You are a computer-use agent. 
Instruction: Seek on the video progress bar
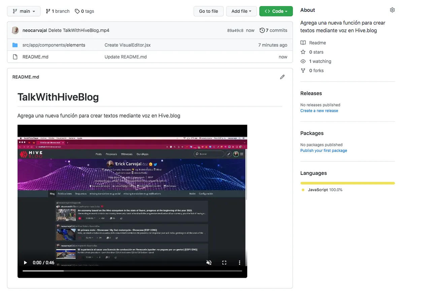[132, 271]
